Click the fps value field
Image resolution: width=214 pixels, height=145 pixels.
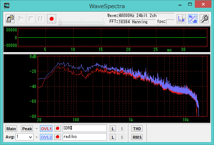170,22
